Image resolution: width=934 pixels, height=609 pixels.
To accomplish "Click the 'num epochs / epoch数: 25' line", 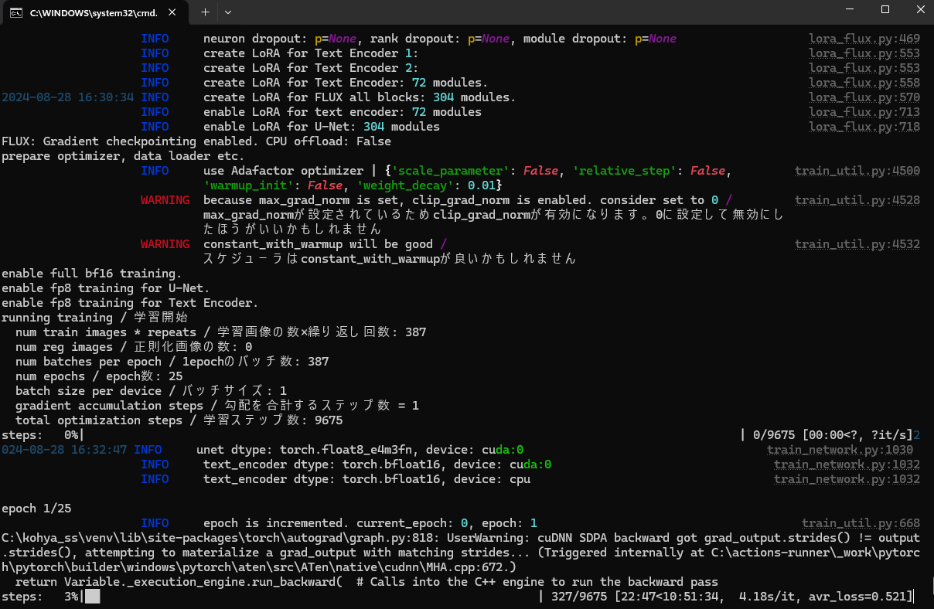I will pos(99,376).
